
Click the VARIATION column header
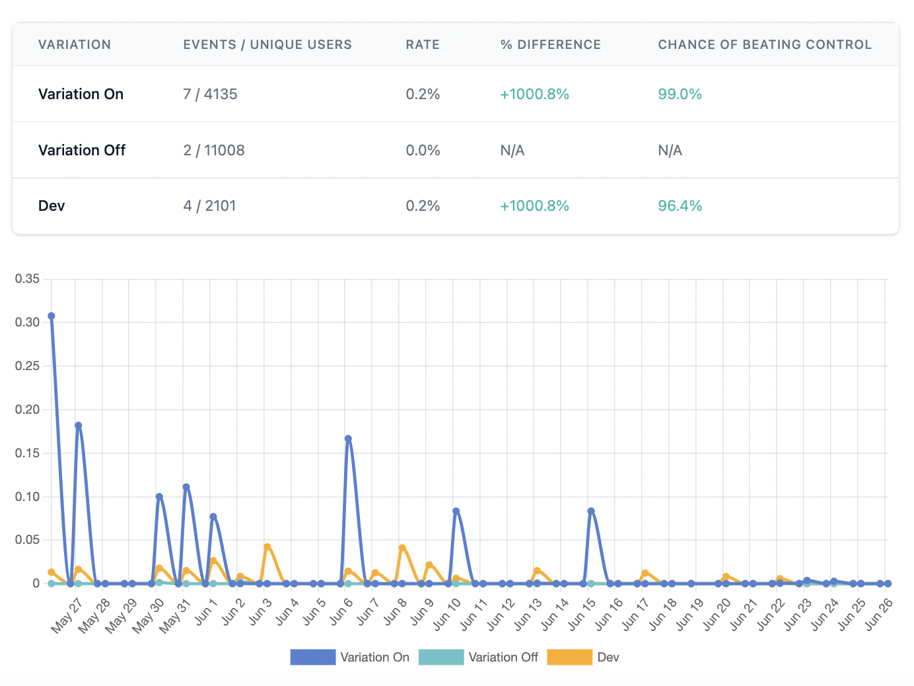click(75, 44)
